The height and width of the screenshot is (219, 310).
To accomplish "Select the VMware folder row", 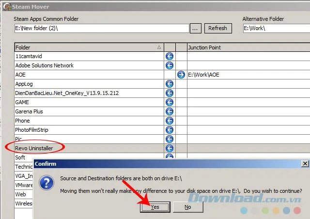I will pyautogui.click(x=24, y=185).
